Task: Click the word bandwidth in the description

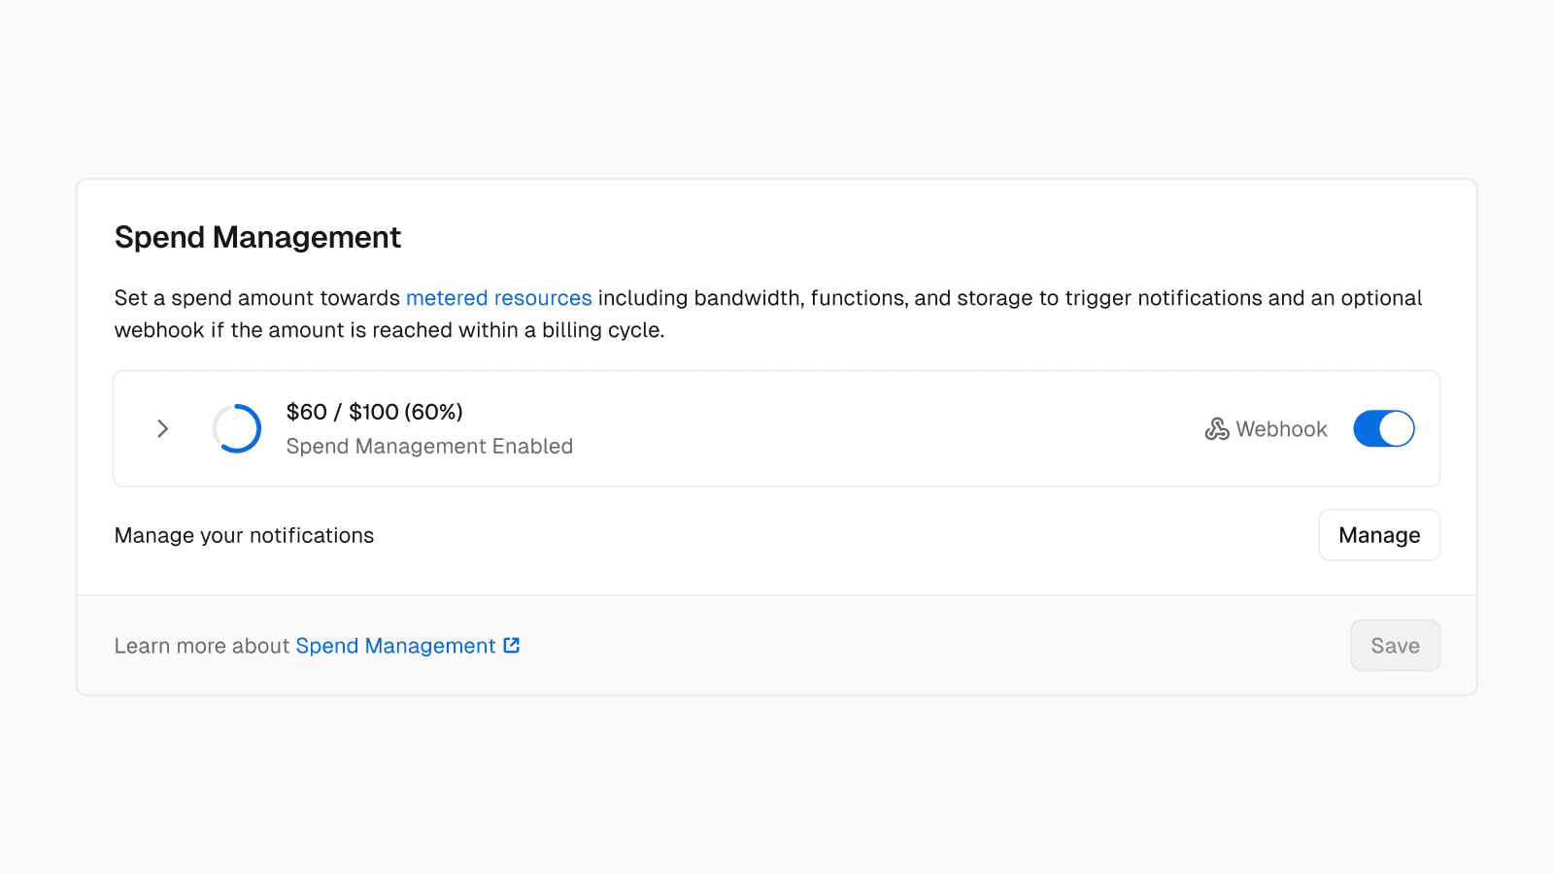Action: [748, 298]
